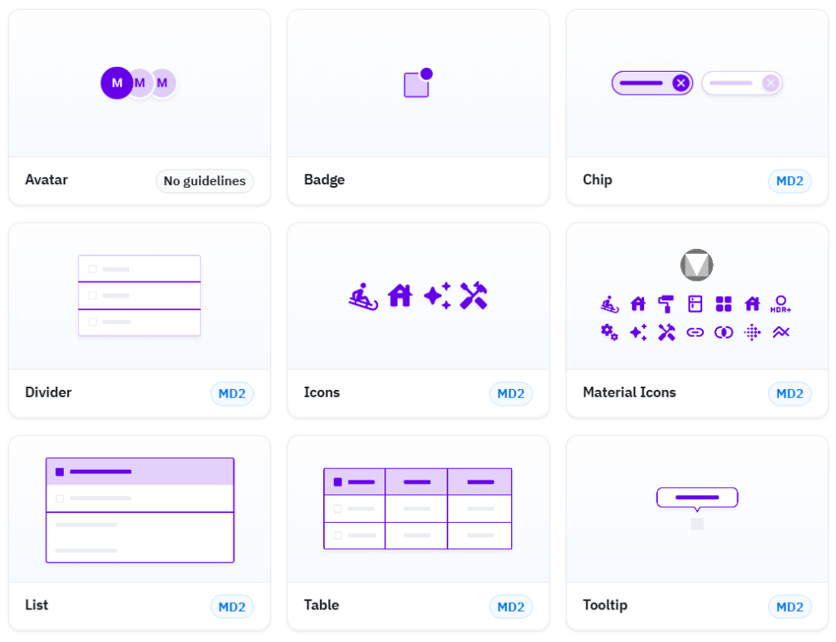This screenshot has height=642, width=836.
Task: Select the zigzag line chart icon in Material Icons
Action: pyautogui.click(x=780, y=333)
